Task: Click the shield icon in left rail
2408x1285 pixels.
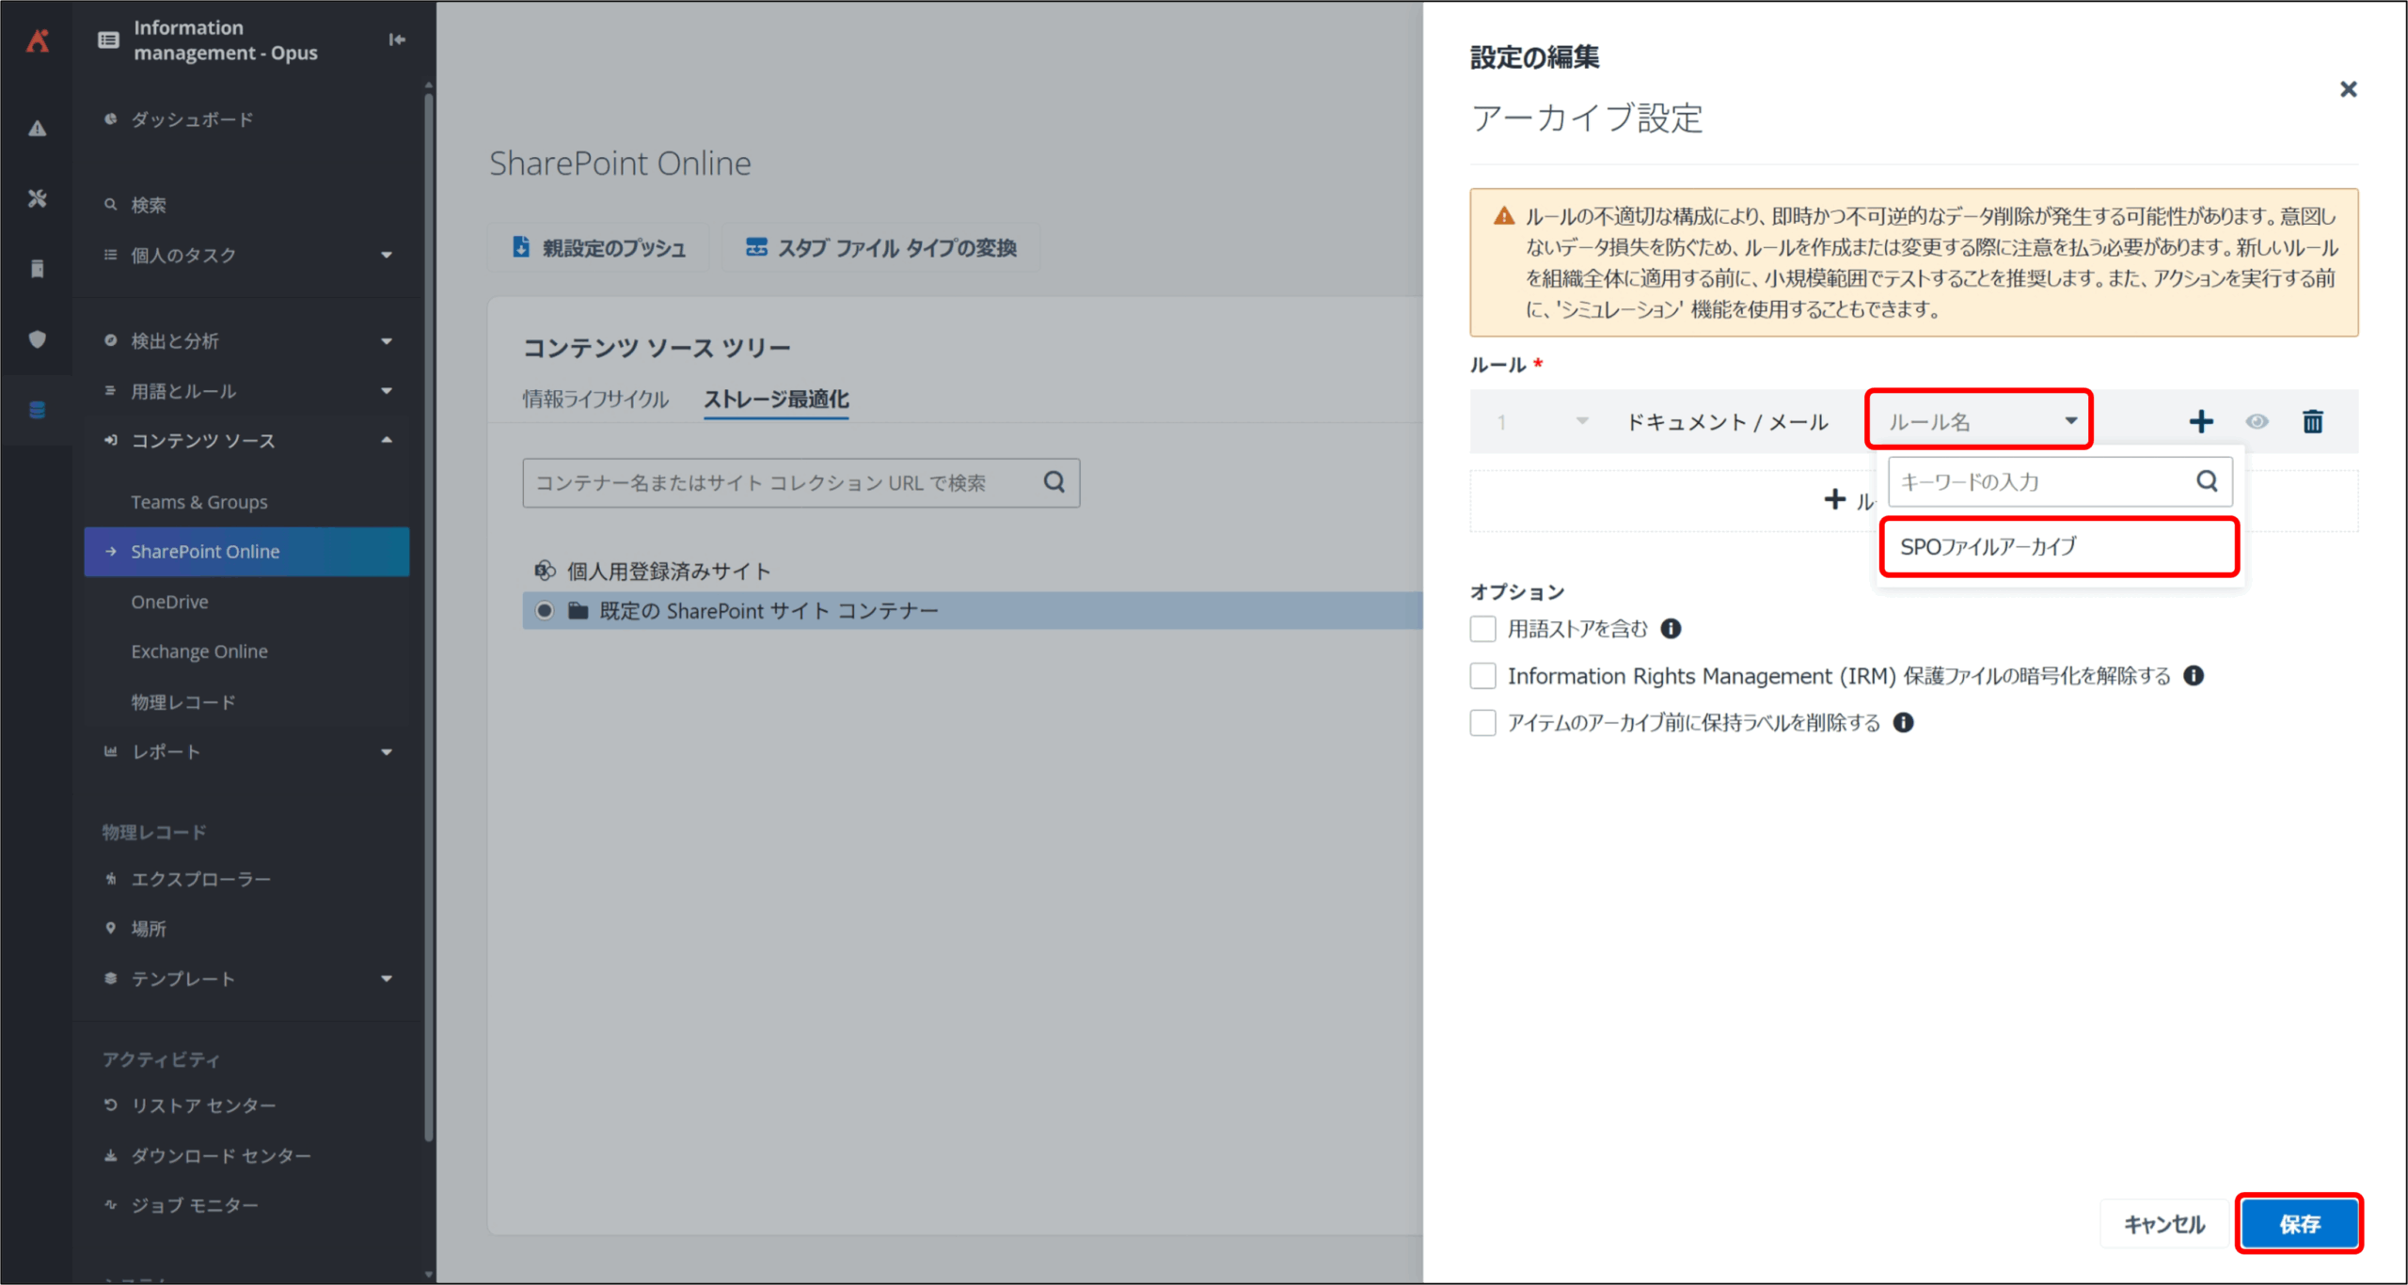Action: tap(38, 339)
